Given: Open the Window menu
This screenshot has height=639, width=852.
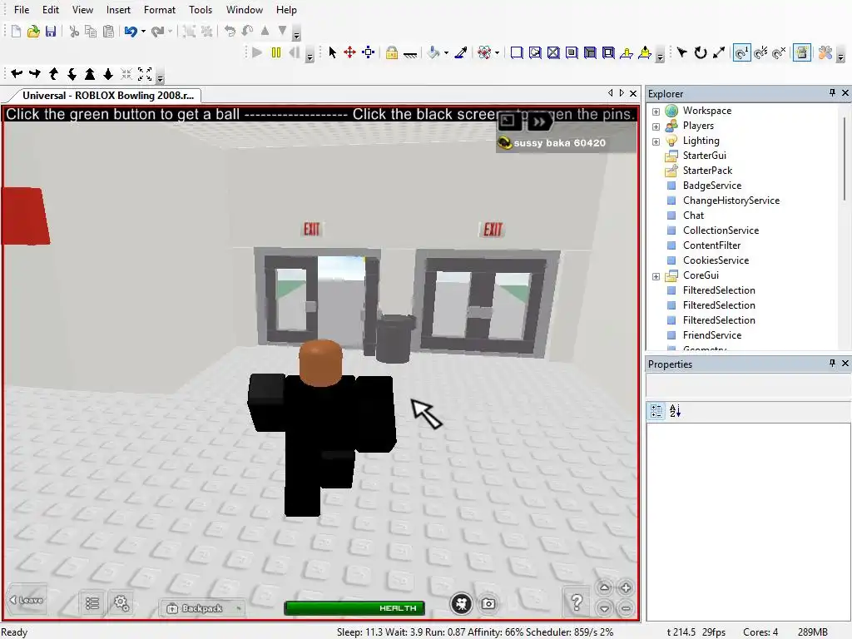Looking at the screenshot, I should [x=245, y=10].
